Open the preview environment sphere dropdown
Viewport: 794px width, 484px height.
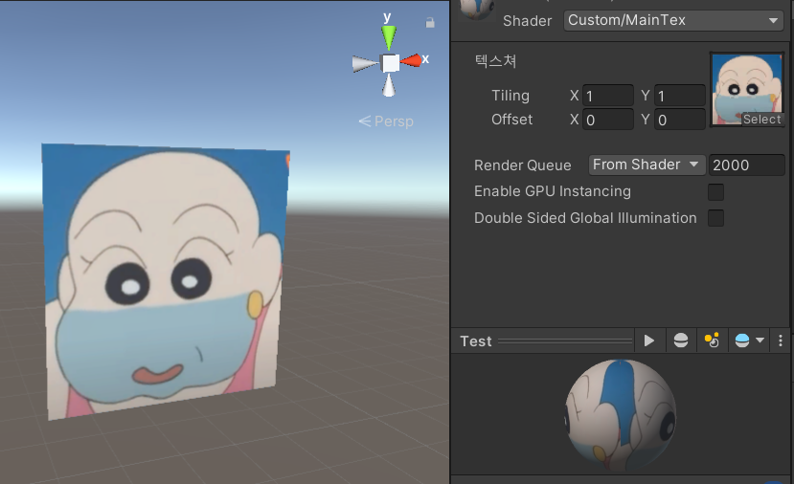point(749,341)
